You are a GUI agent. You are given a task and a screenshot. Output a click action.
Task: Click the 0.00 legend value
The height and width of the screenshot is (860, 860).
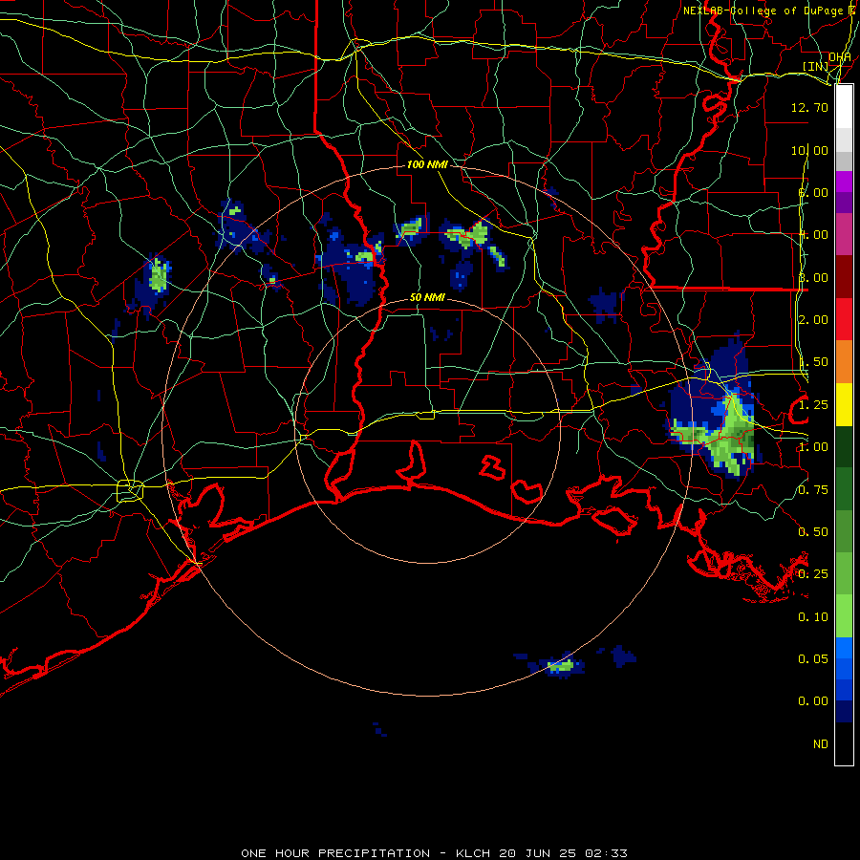813,701
